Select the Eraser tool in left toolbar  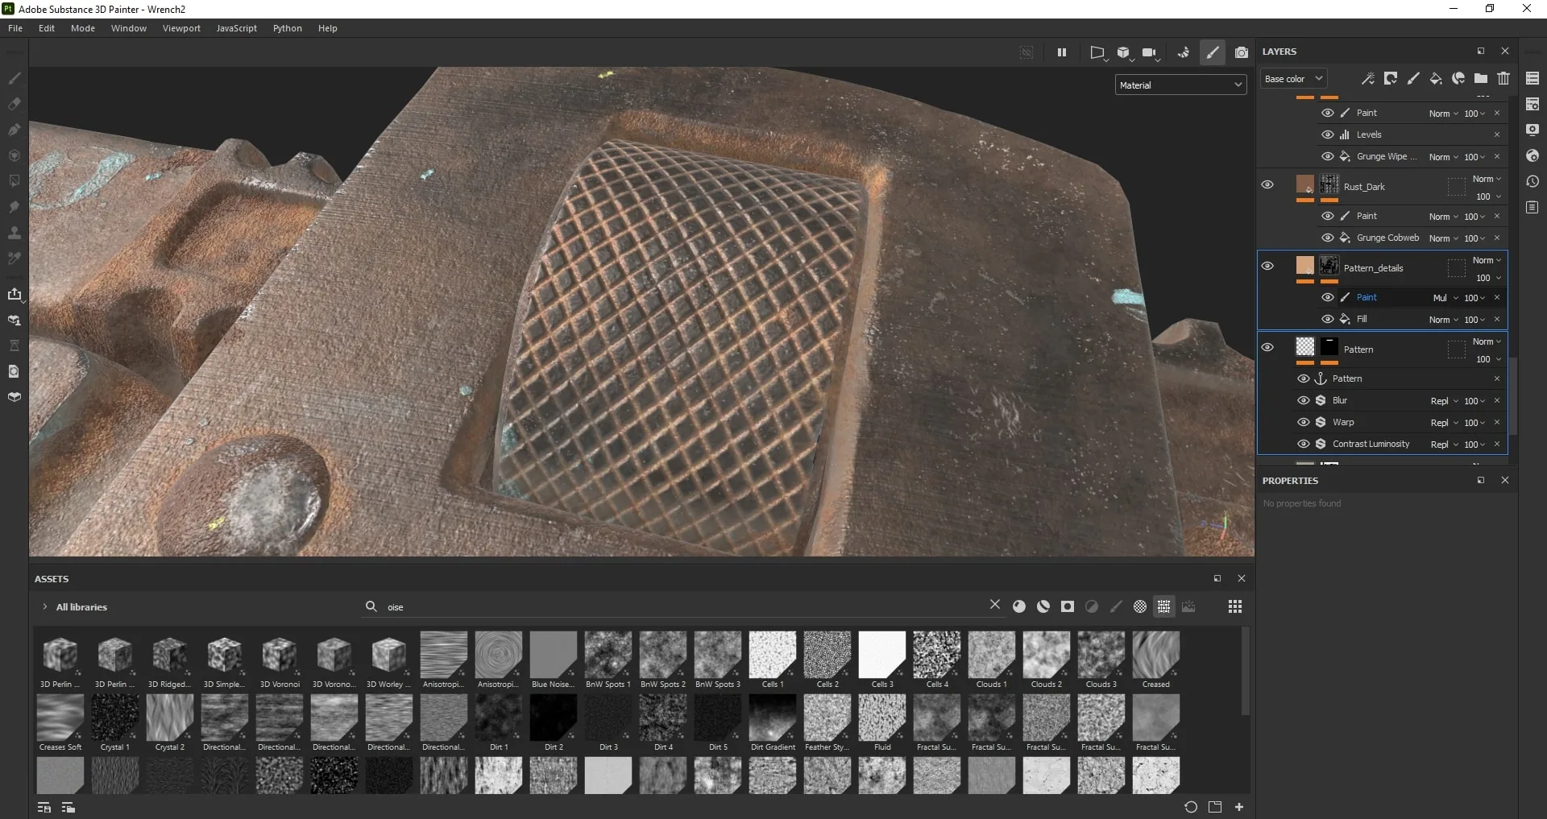tap(15, 104)
